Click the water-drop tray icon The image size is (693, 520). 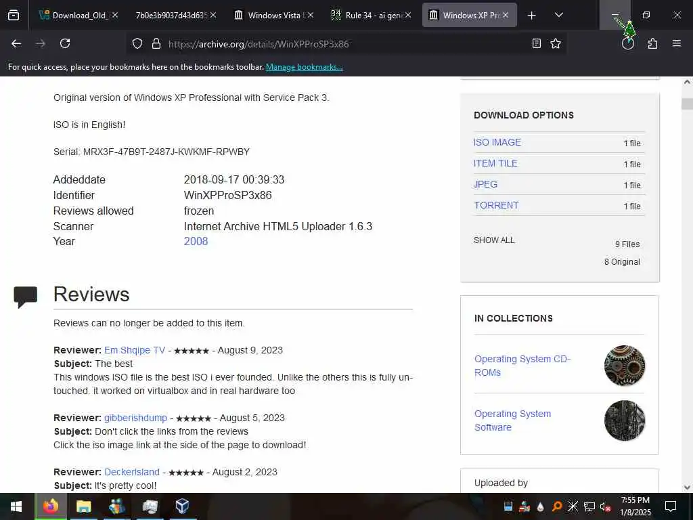[x=541, y=506]
